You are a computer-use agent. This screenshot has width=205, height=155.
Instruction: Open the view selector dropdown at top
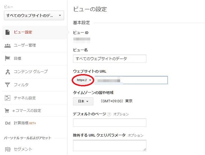point(33,16)
